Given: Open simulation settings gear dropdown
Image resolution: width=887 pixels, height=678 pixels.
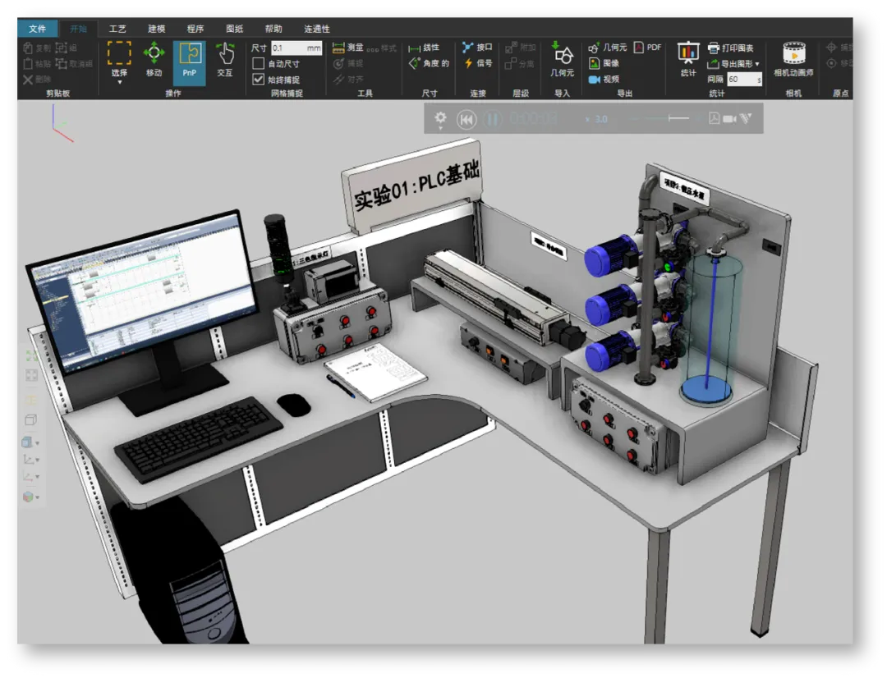Looking at the screenshot, I should coord(440,120).
